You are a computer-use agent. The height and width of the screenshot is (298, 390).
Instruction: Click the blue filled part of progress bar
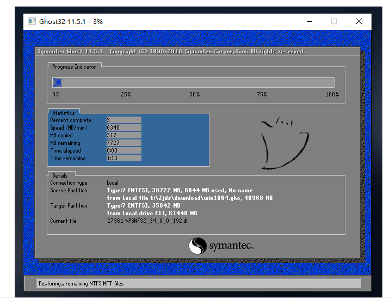[57, 82]
